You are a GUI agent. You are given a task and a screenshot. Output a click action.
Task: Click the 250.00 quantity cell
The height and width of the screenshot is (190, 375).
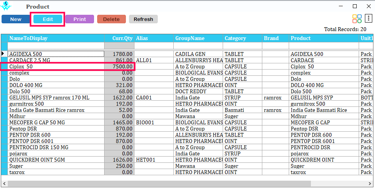(119, 166)
